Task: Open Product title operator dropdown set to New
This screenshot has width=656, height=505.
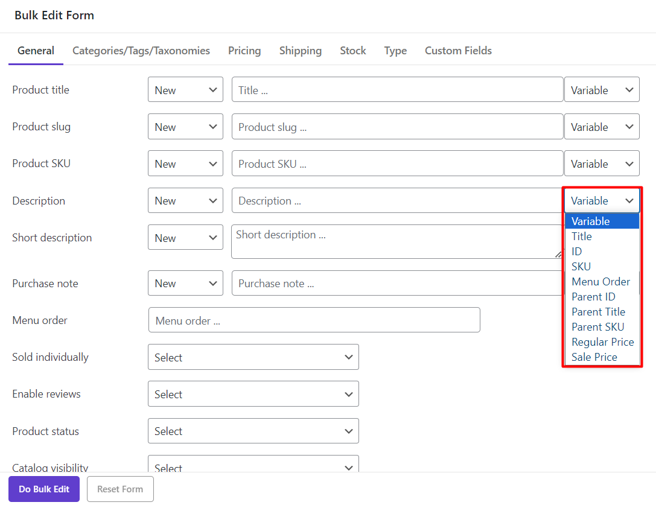Action: pyautogui.click(x=185, y=89)
